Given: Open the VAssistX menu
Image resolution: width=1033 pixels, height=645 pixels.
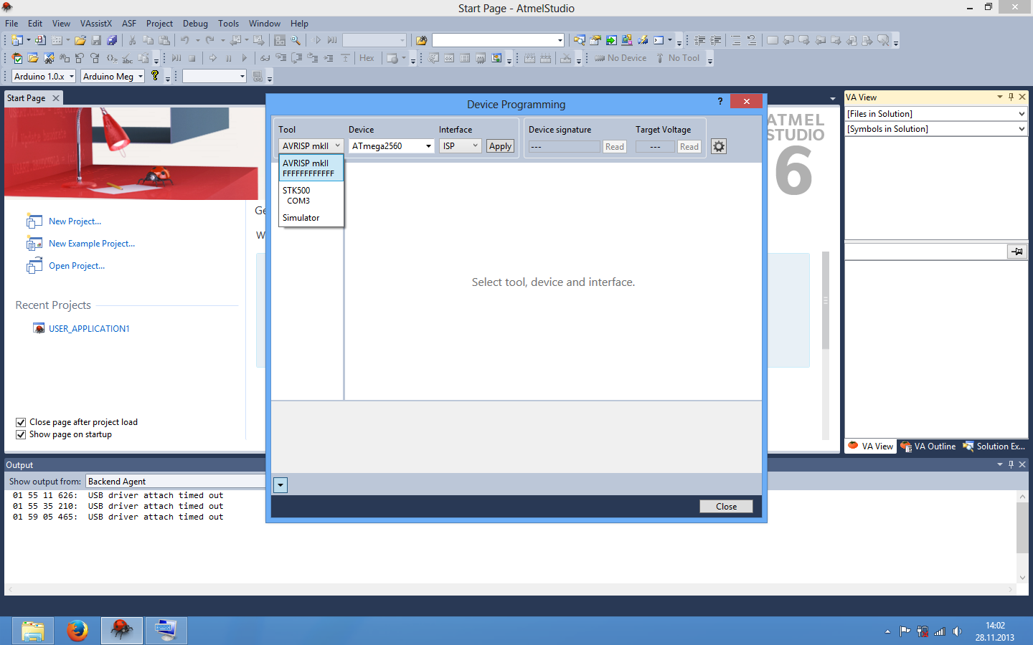Looking at the screenshot, I should point(96,24).
